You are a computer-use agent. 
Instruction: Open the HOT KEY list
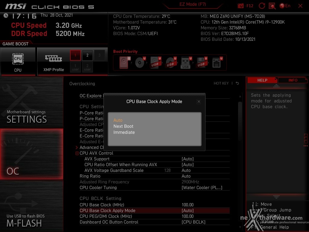tap(221, 83)
